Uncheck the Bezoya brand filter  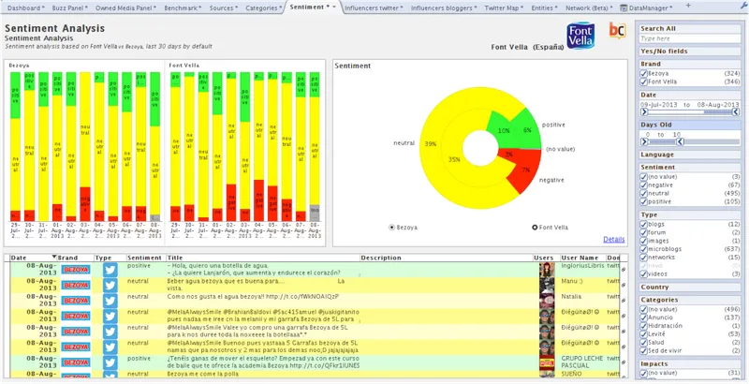point(643,74)
